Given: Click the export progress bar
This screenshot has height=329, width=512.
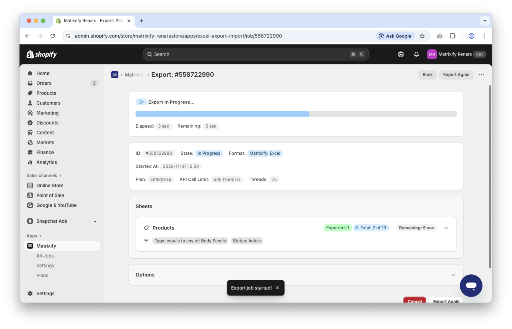Looking at the screenshot, I should (295, 114).
